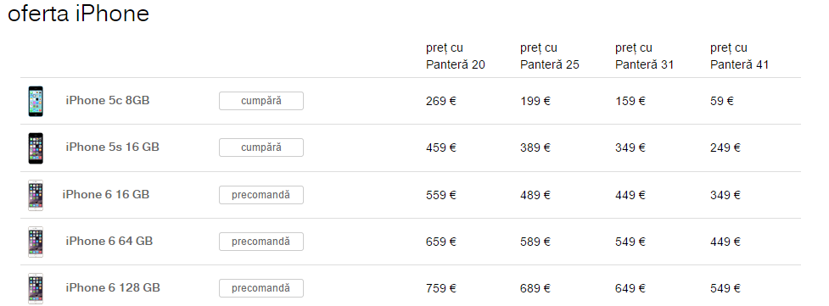Click precomandă for iPhone 6 64 GB

[261, 242]
